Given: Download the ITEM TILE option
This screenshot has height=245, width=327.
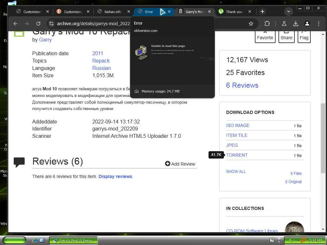Looking at the screenshot, I should [237, 135].
